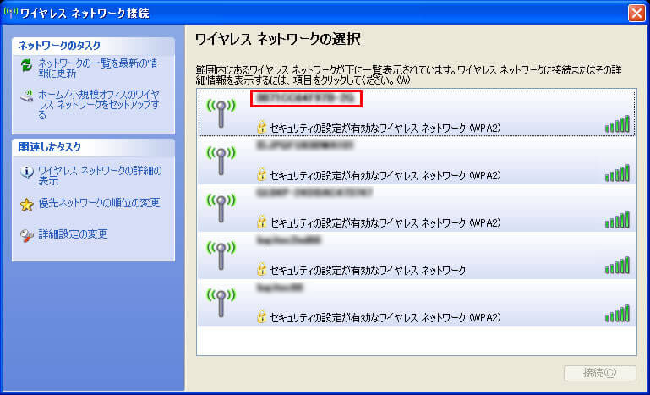The image size is (650, 395).
Task: Click the antenna icon of the highlighted network
Action: click(221, 112)
